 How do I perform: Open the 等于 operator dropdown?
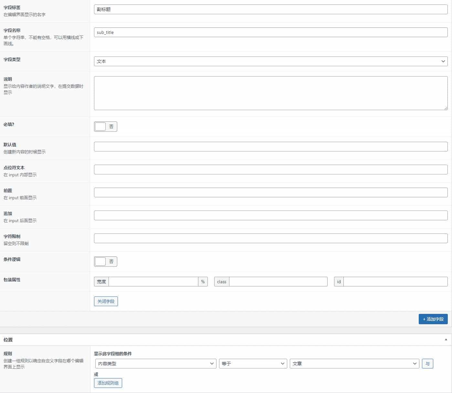tap(253, 364)
